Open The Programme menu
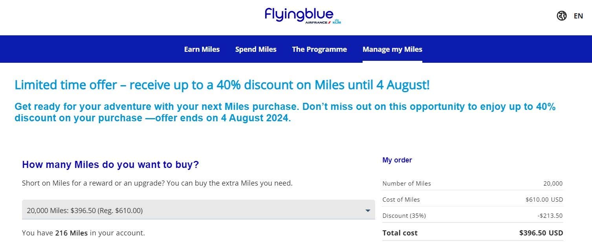 319,49
